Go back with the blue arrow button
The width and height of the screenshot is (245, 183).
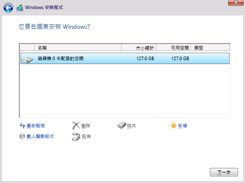coord(8,8)
